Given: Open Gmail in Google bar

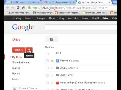Looking at the screenshot, I should (95, 18).
